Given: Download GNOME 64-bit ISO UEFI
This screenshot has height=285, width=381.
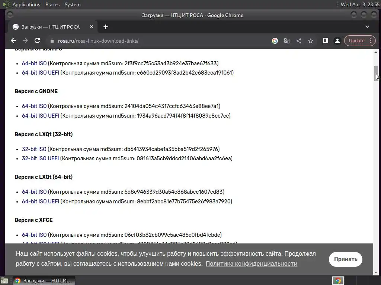Looking at the screenshot, I should pos(41,116).
